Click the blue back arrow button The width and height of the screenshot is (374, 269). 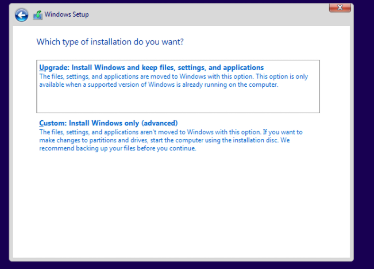(x=21, y=15)
